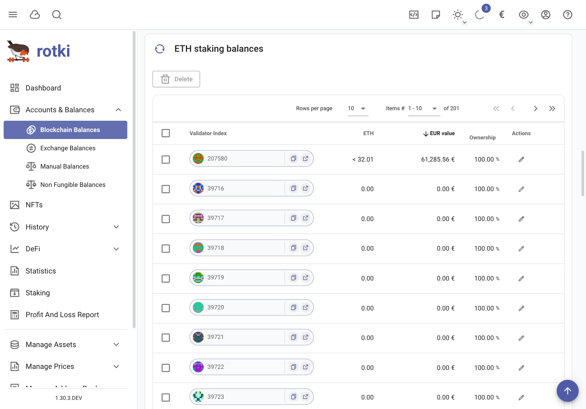Check the row for validator 39720

(166, 308)
